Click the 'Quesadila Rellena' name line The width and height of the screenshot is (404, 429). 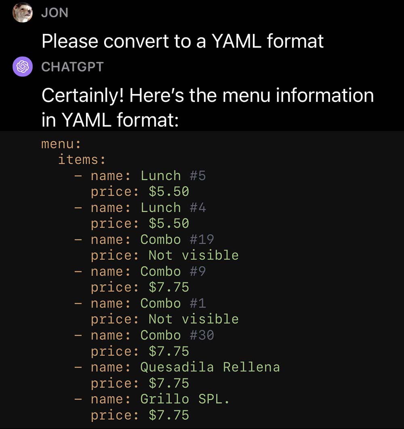(185, 367)
